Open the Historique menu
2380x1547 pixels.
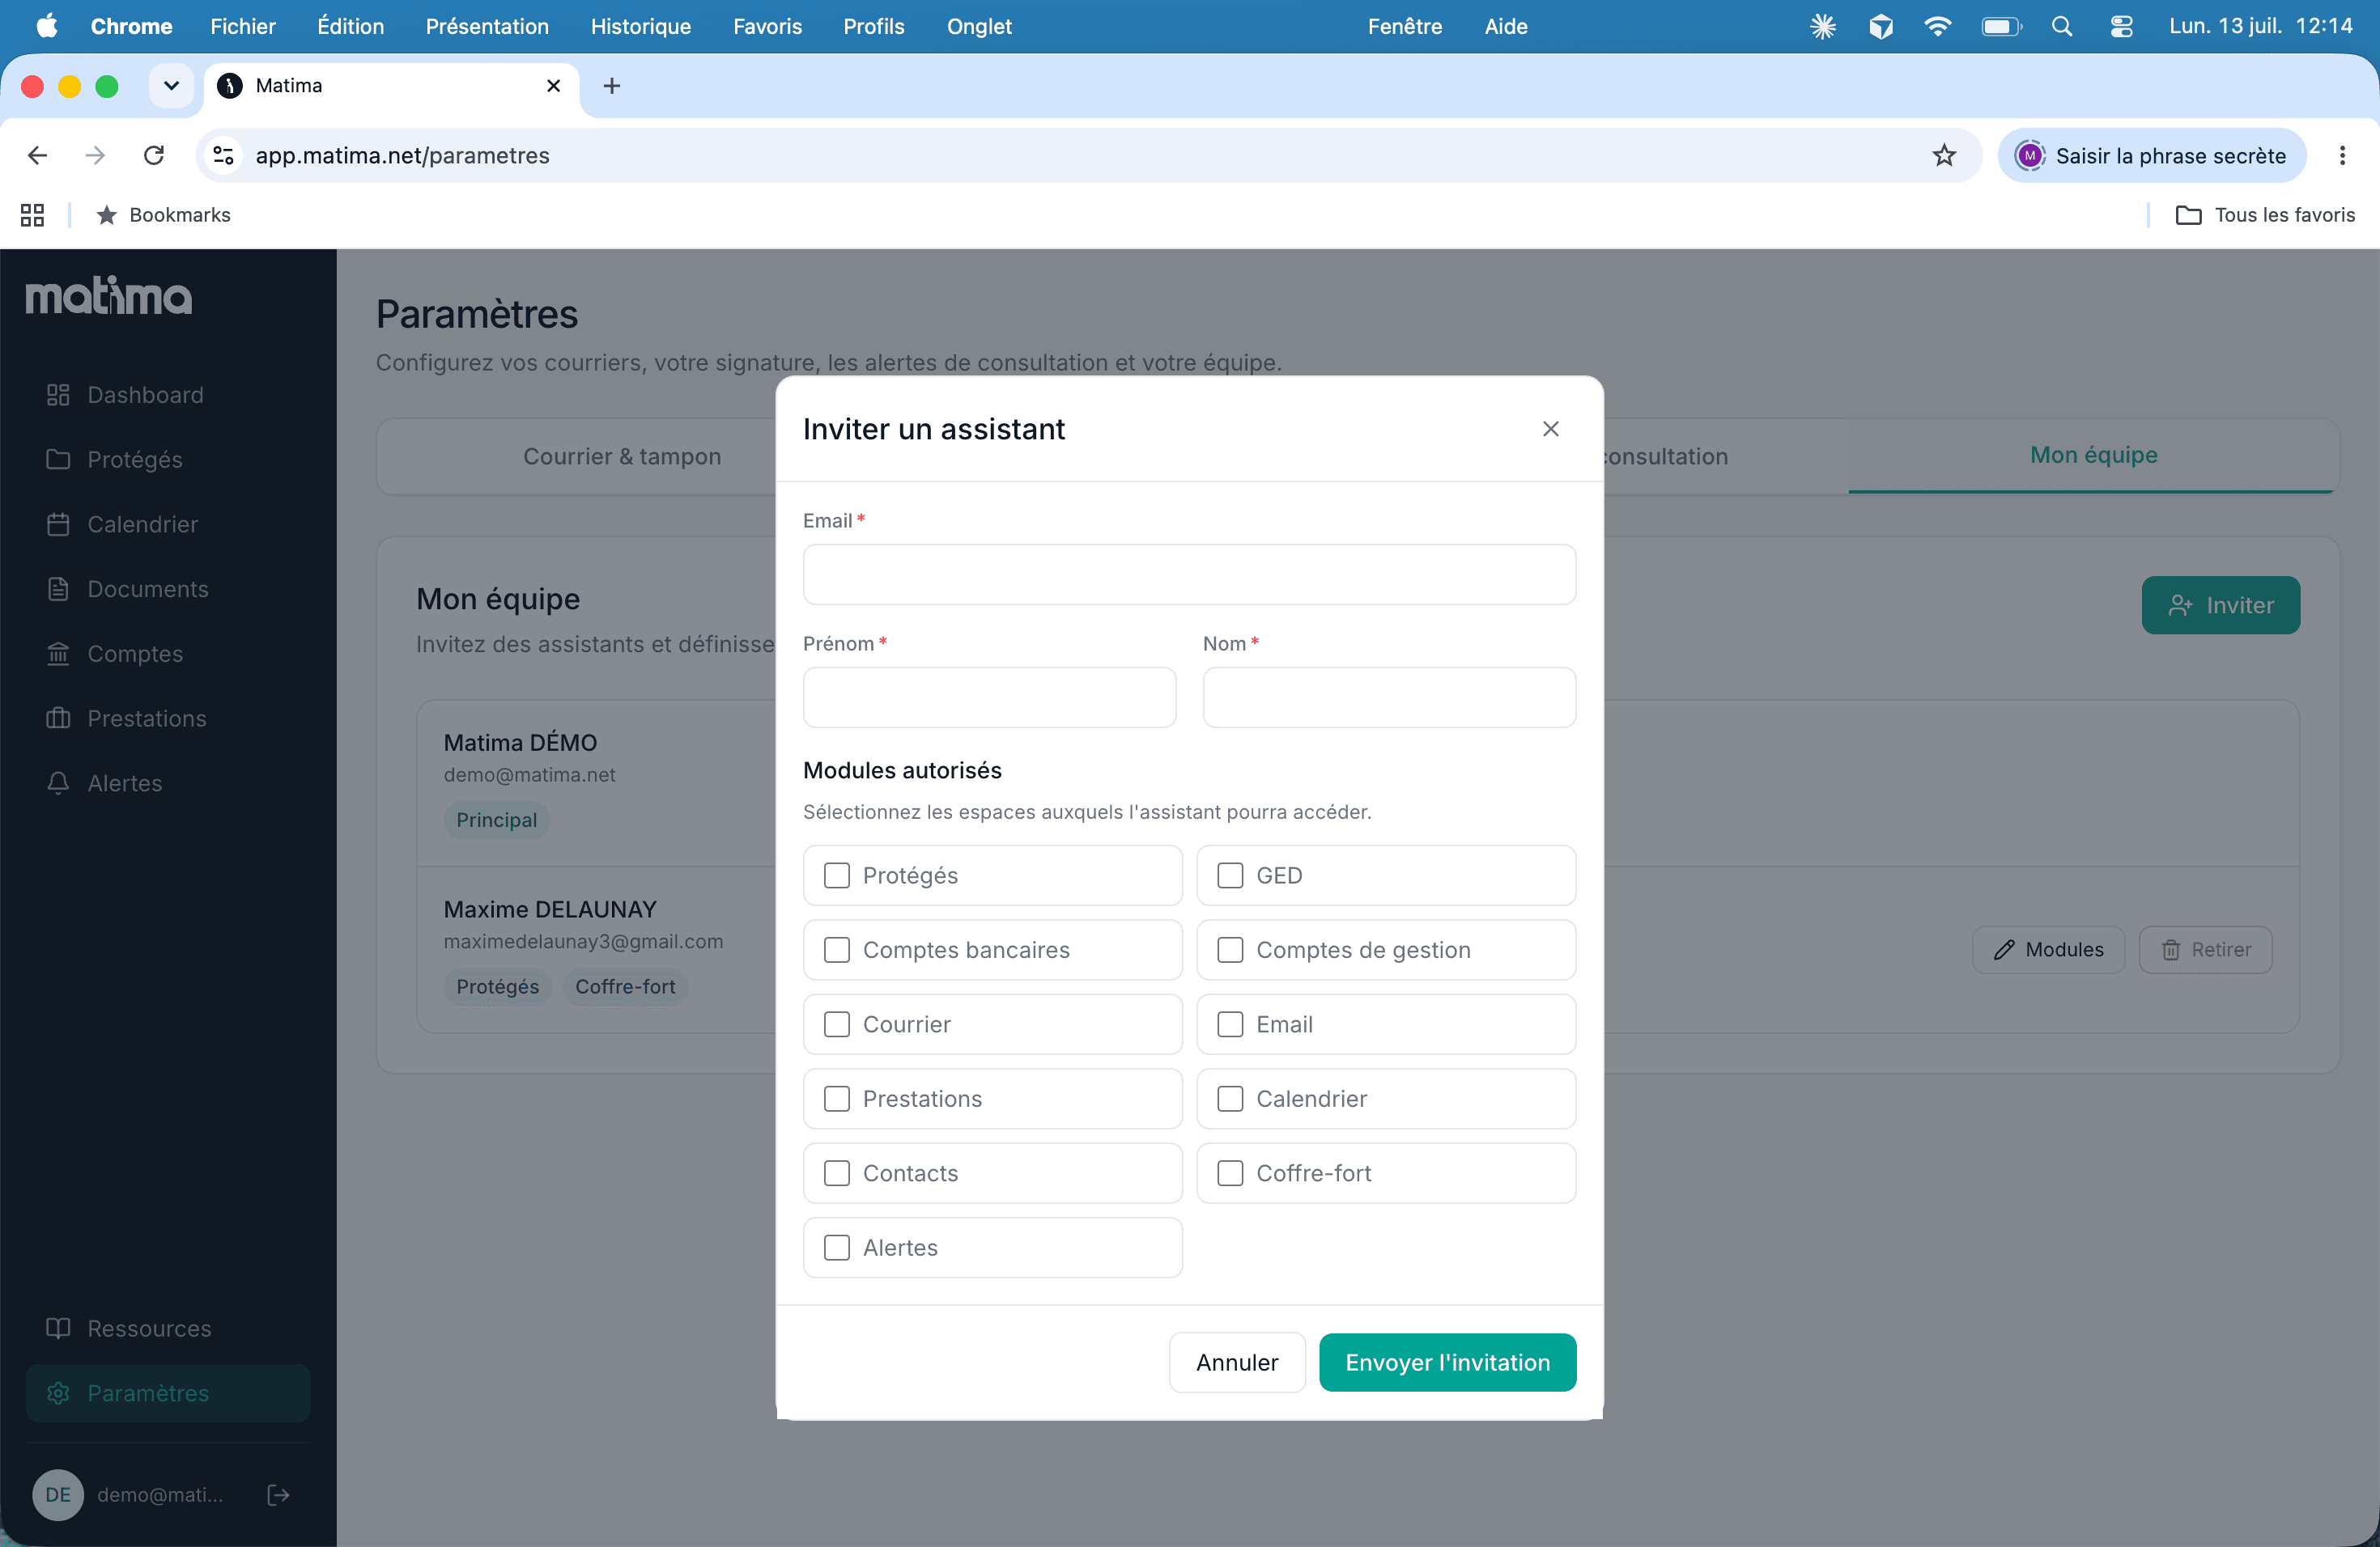640,27
